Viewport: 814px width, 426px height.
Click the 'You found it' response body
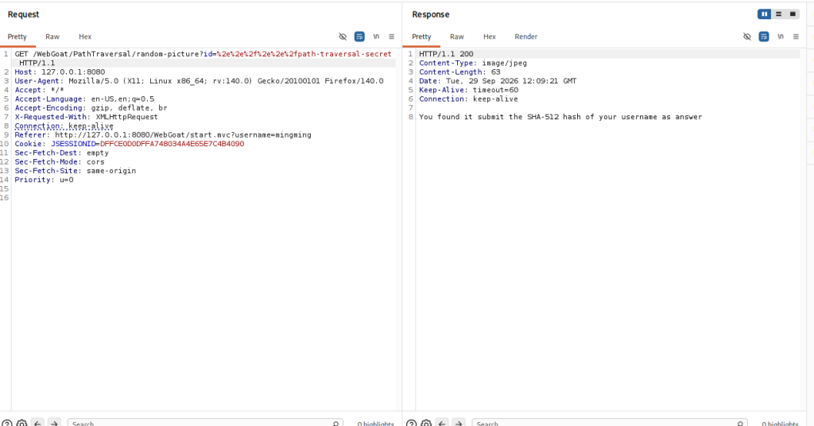point(560,118)
